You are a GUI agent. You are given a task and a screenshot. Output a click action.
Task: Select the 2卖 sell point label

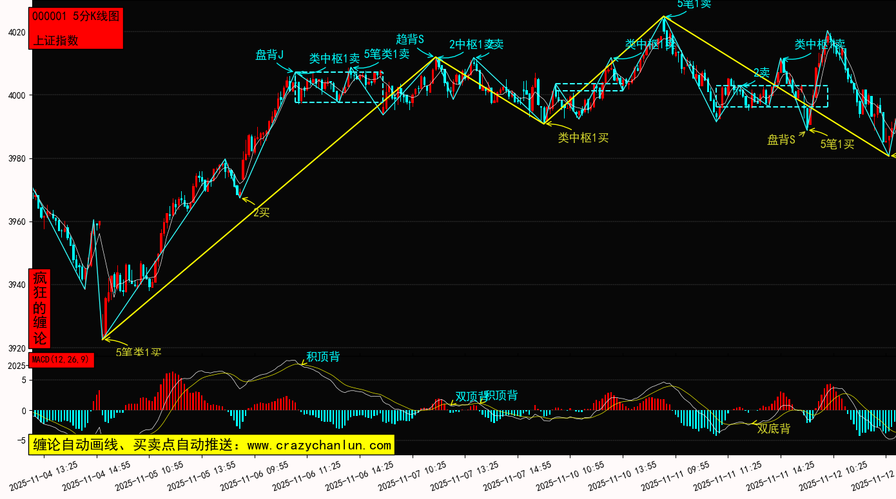[761, 73]
